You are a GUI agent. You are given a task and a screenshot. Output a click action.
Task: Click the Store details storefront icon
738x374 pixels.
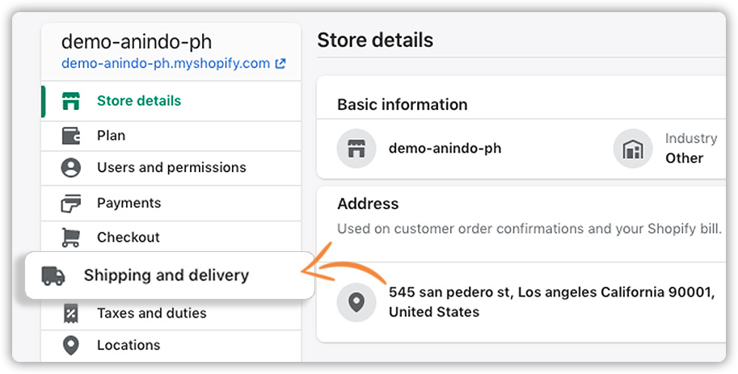[71, 101]
